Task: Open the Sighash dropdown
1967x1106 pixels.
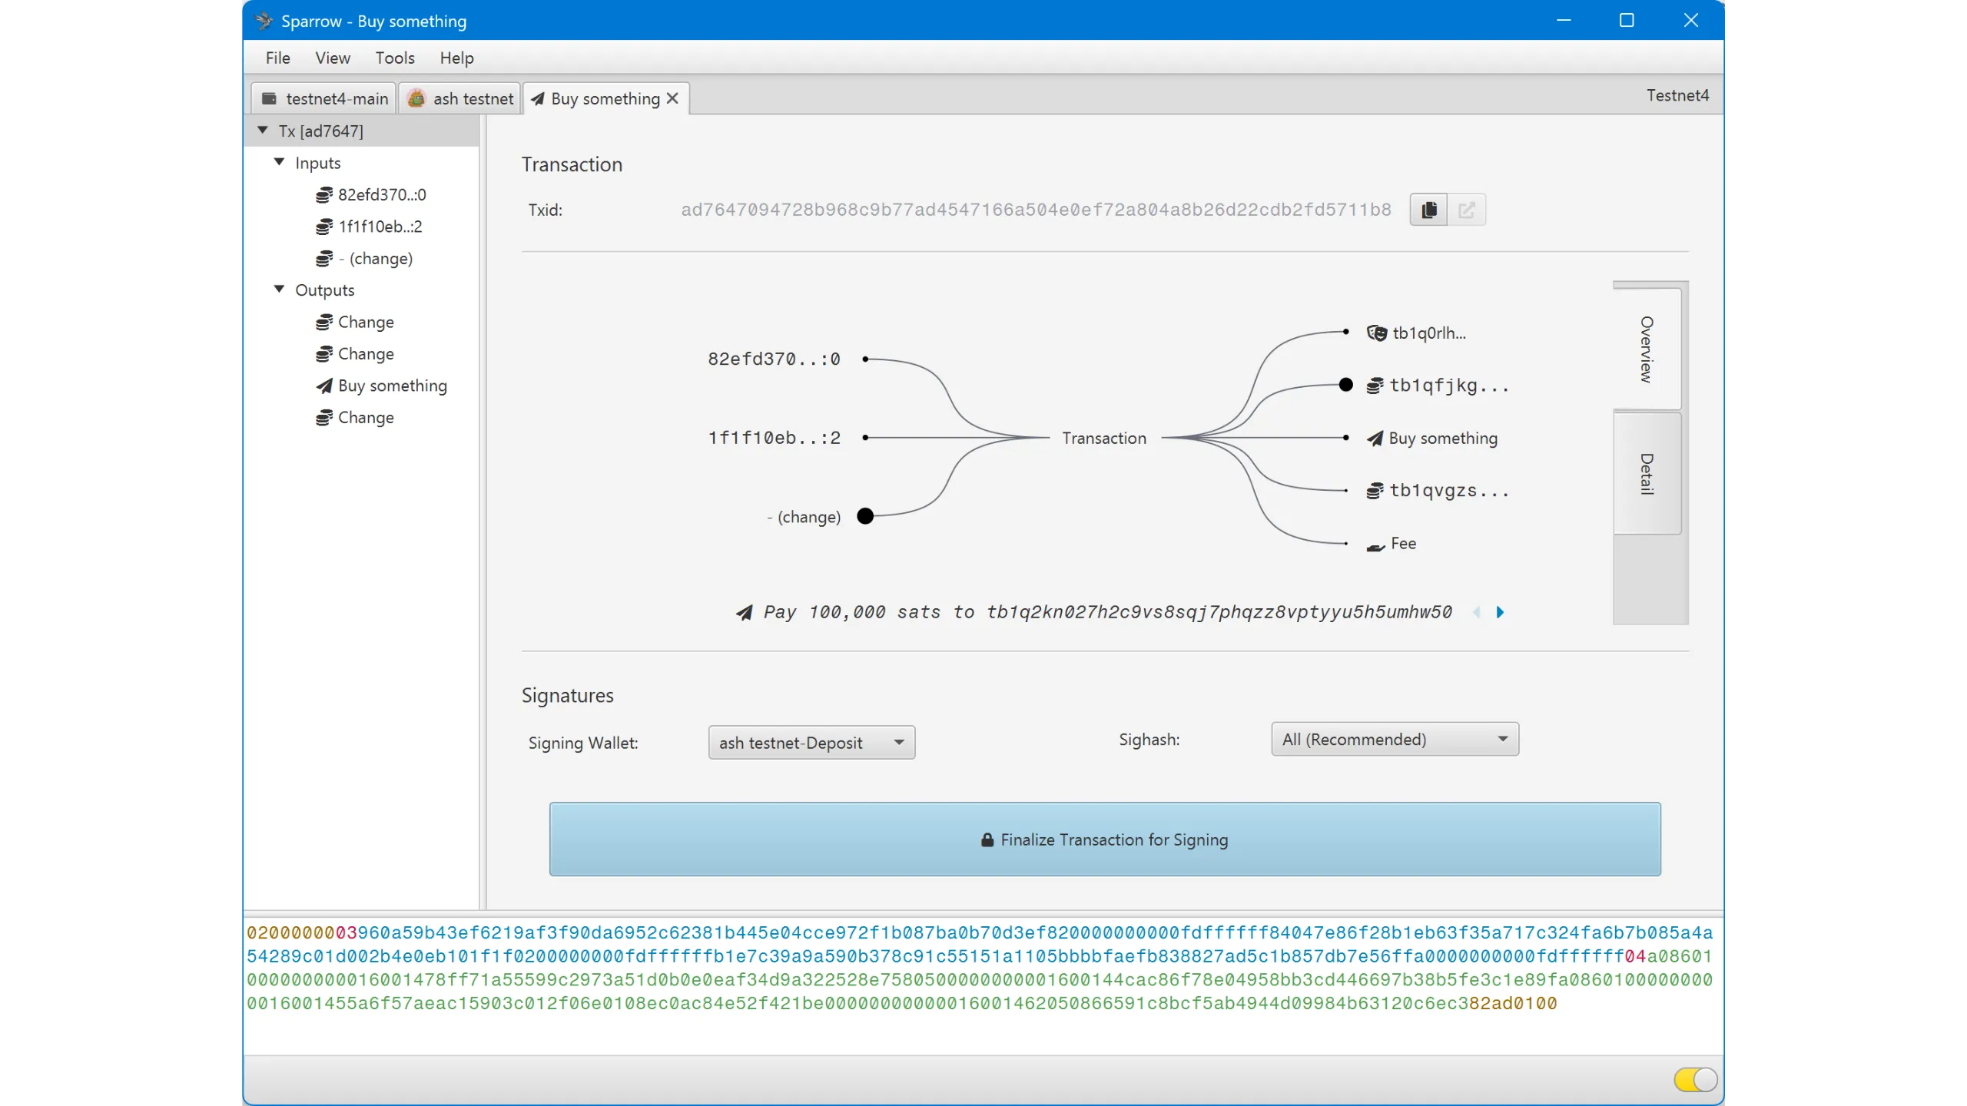Action: coord(1395,739)
